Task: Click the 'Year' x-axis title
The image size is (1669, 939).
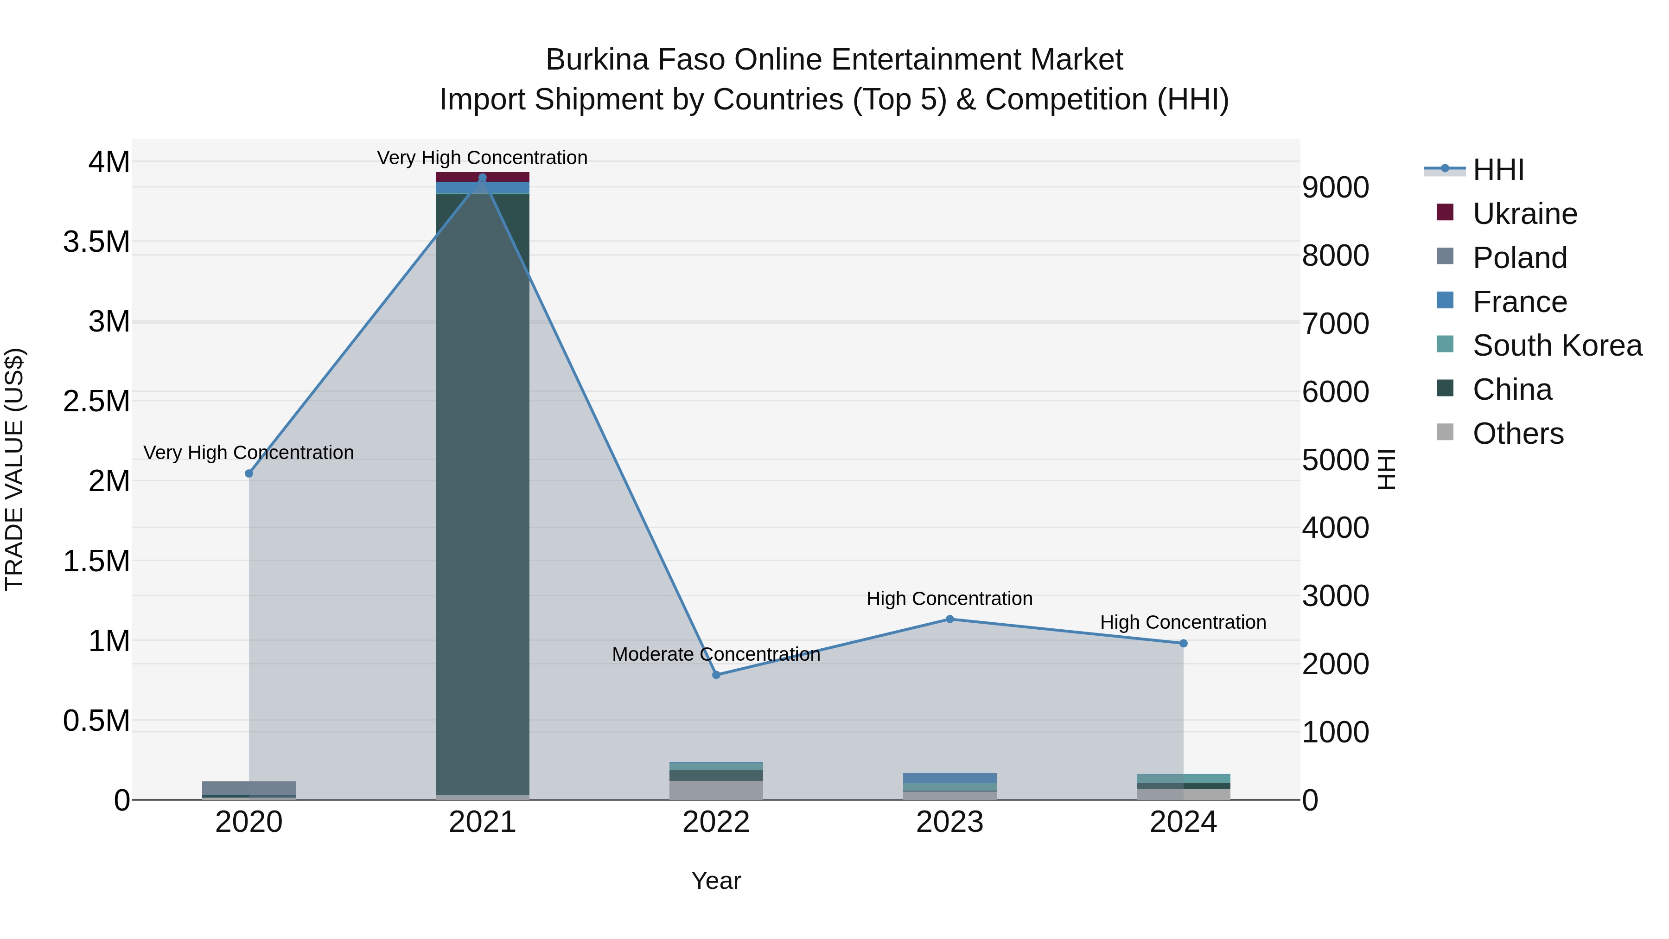Action: [x=716, y=881]
